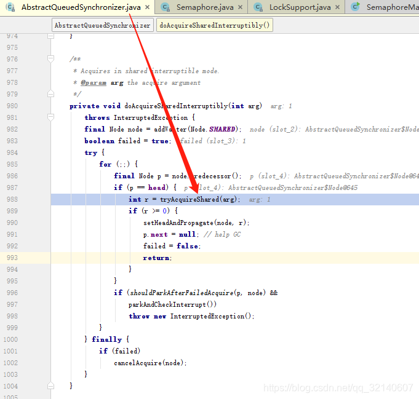Click the class icon on AbstractQueuedSynchronizer.java tab
The height and width of the screenshot is (399, 419).
(10, 7)
